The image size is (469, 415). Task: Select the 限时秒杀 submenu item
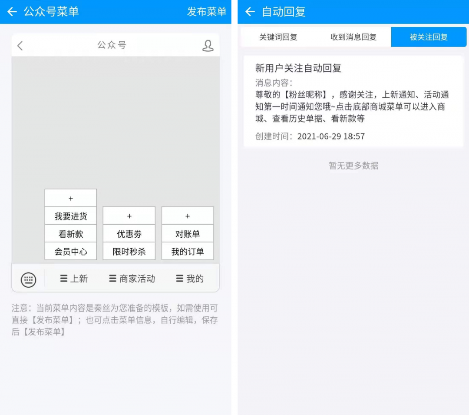click(129, 251)
